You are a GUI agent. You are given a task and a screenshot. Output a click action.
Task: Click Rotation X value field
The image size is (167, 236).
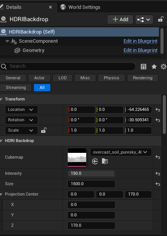coord(81,120)
